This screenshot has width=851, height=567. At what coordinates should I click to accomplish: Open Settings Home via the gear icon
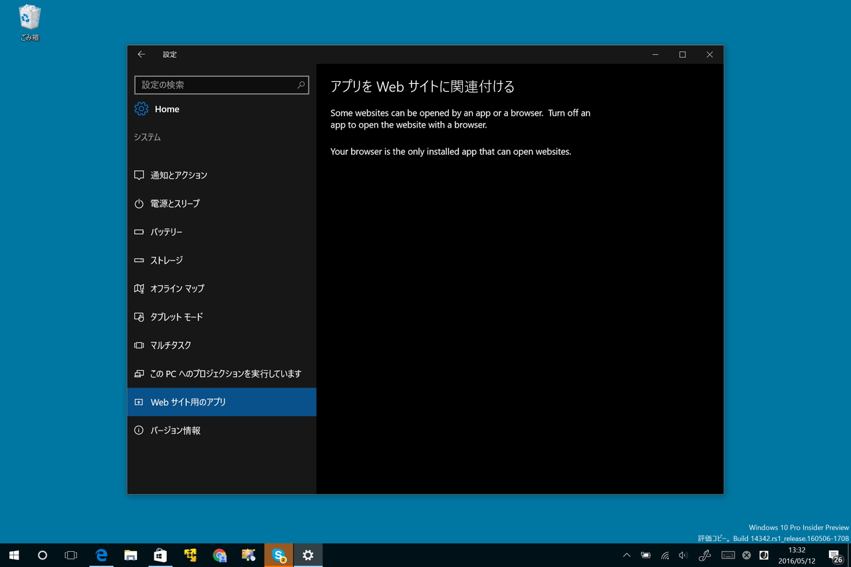click(141, 109)
